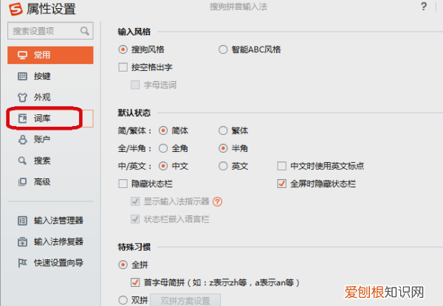Screen dimensions: 443x306
Task: Click orange help icon beside 显示输入法指示器
Action: pyautogui.click(x=217, y=201)
